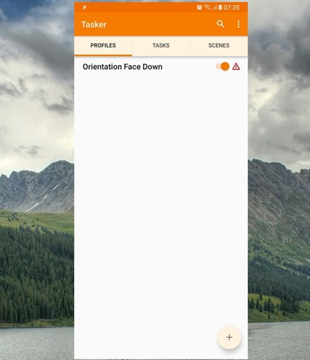This screenshot has height=360, width=310.
Task: Tap the red warning triangle icon
Action: (x=236, y=67)
